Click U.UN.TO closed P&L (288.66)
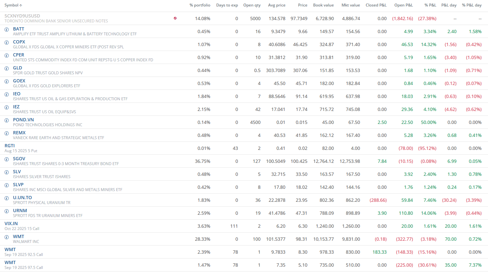Screen dimensions: 488x278 click(378, 200)
